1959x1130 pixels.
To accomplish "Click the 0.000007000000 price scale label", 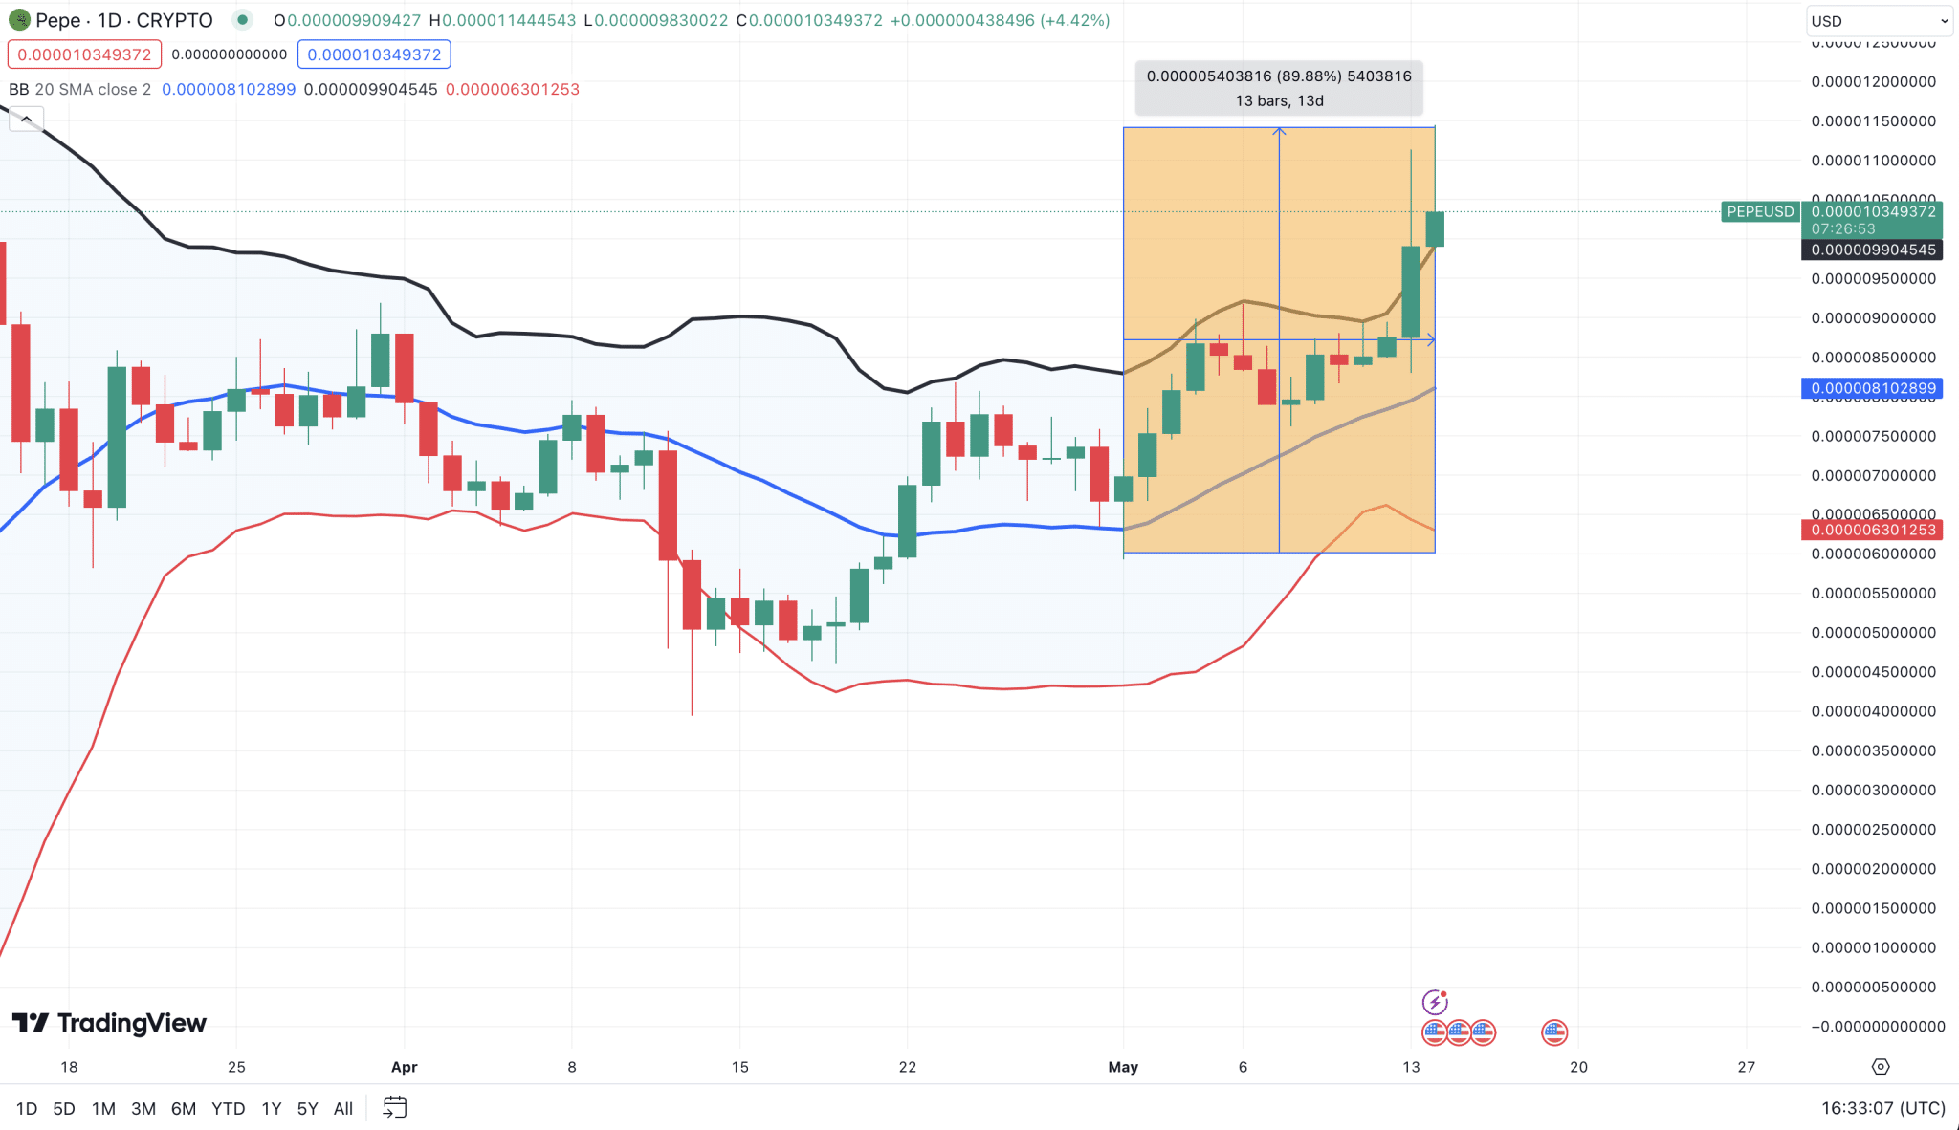I will click(1873, 475).
